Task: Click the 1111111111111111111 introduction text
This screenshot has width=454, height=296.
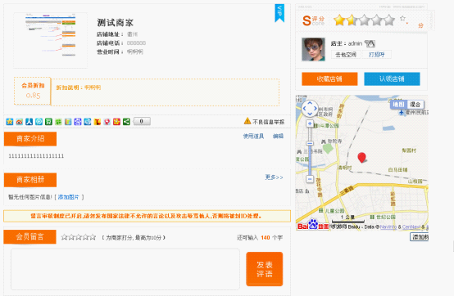Action: pyautogui.click(x=36, y=156)
